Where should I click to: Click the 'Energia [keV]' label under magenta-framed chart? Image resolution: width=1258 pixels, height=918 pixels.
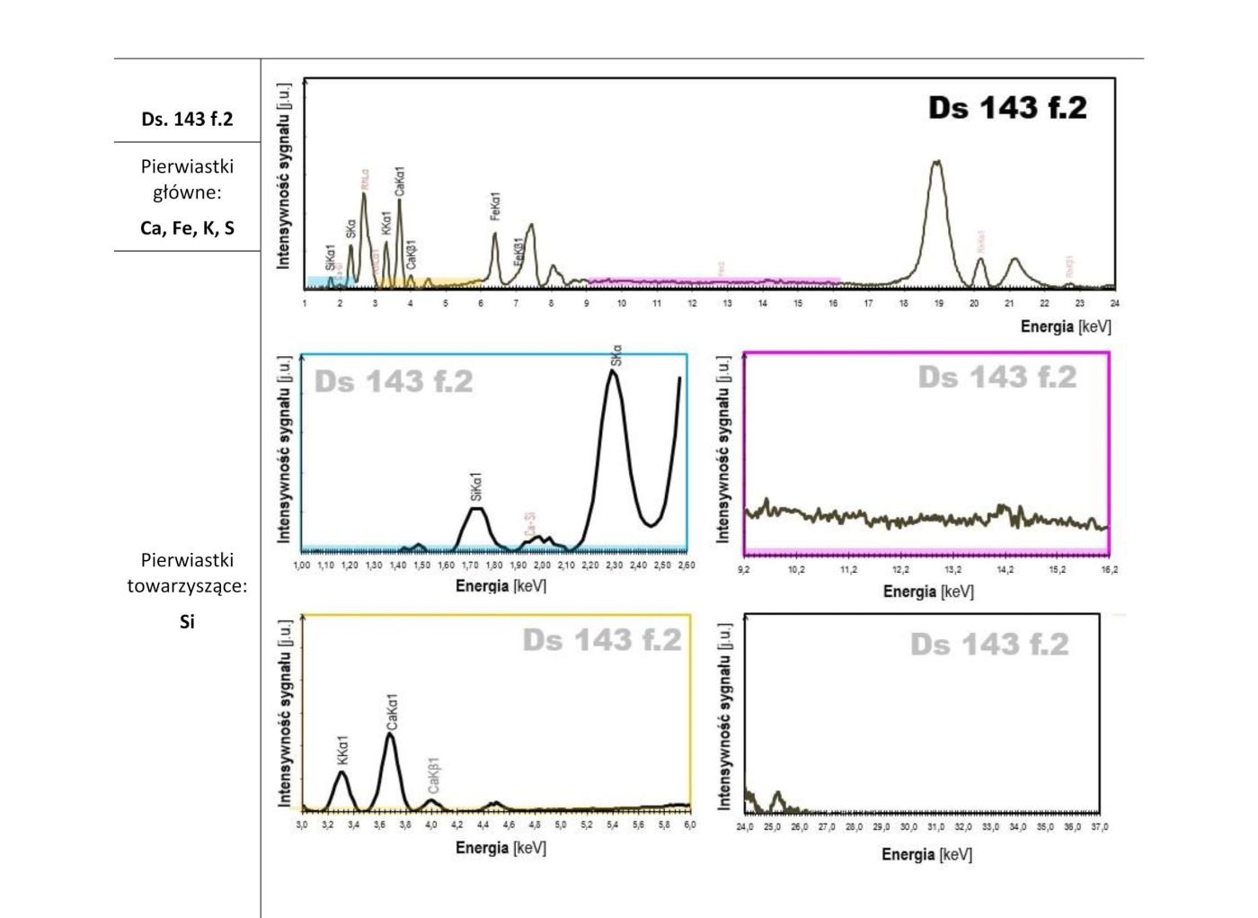(928, 592)
